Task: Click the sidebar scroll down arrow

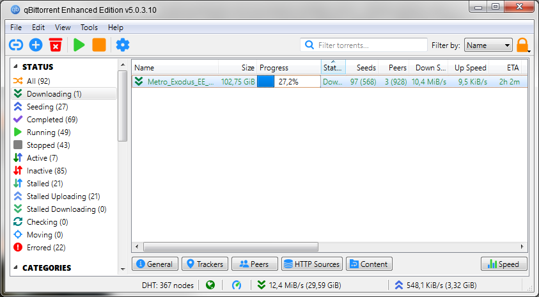Action: [123, 269]
